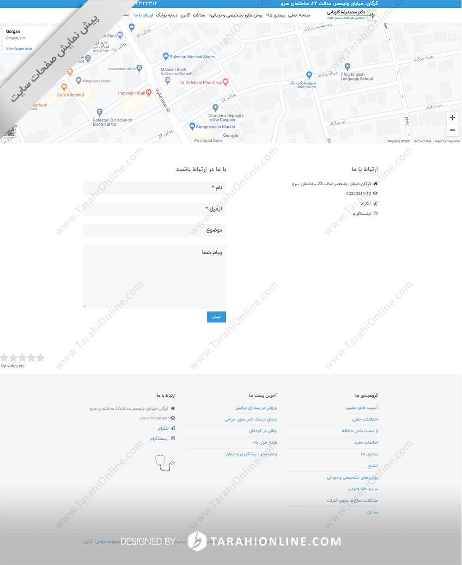Open the مقالات page from the navbar
The image size is (462, 565).
[199, 15]
